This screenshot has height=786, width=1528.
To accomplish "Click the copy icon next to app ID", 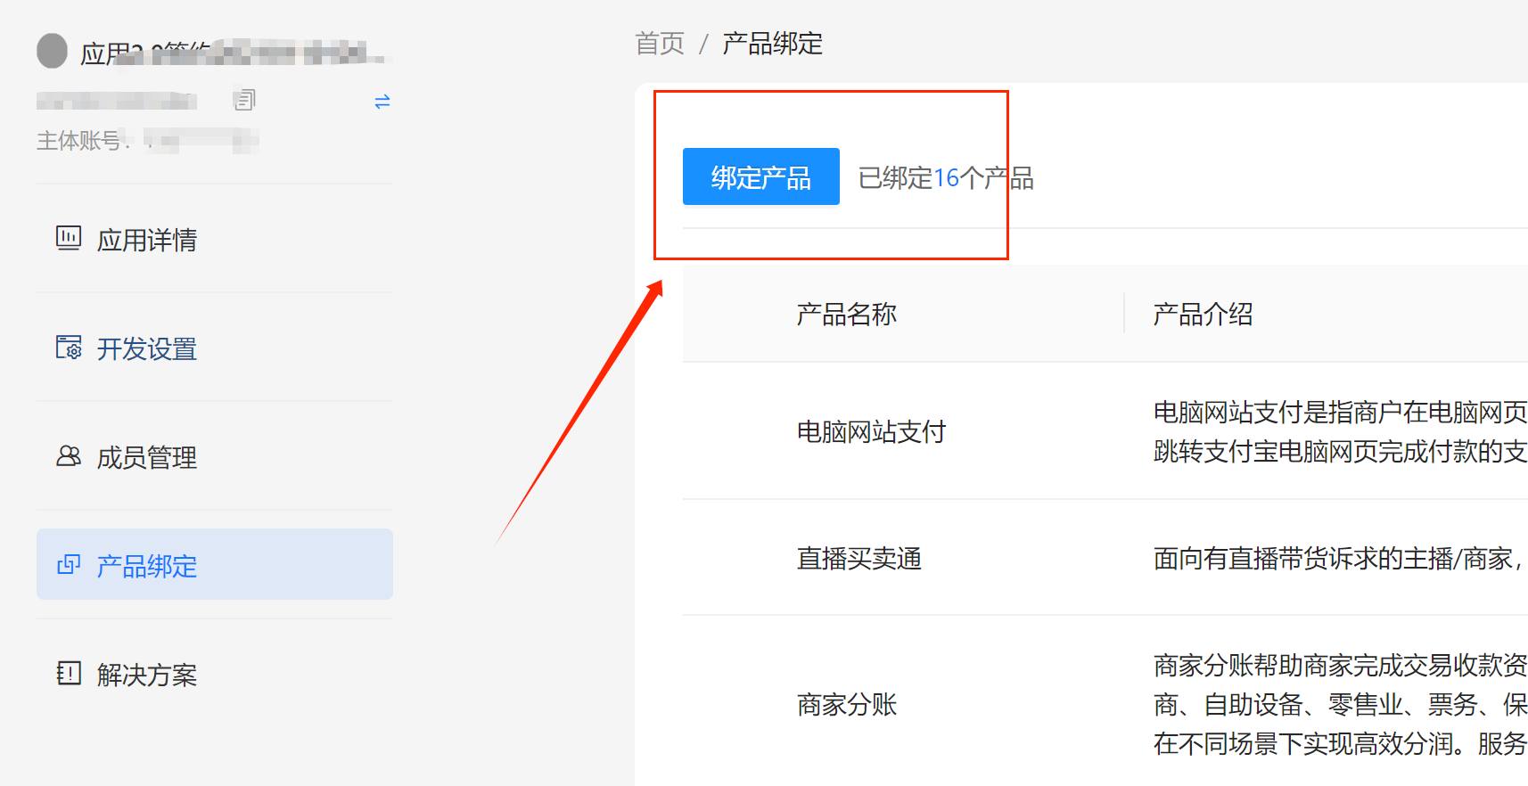I will 244,100.
